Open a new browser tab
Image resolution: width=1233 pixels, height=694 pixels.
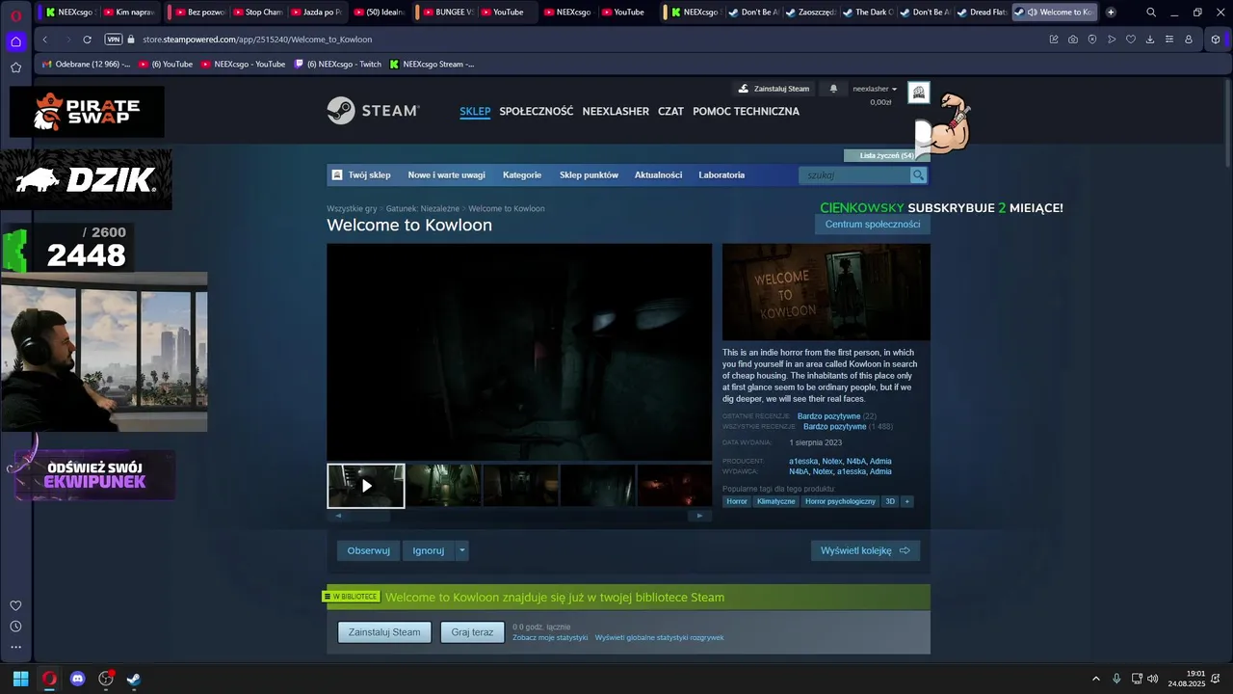coord(1111,13)
